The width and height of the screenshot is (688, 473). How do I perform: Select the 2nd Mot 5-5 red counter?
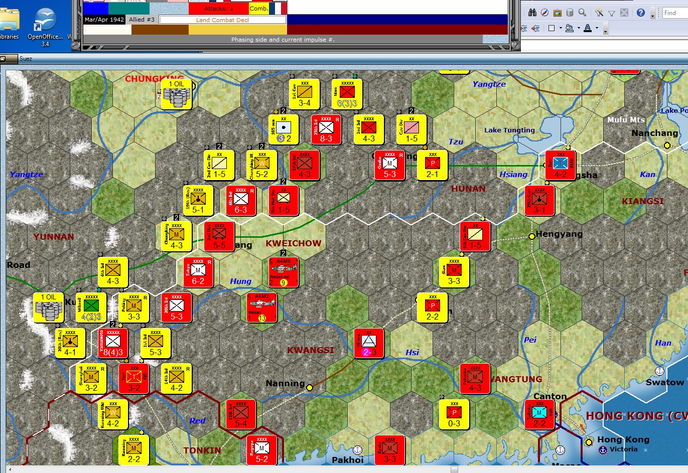(219, 236)
